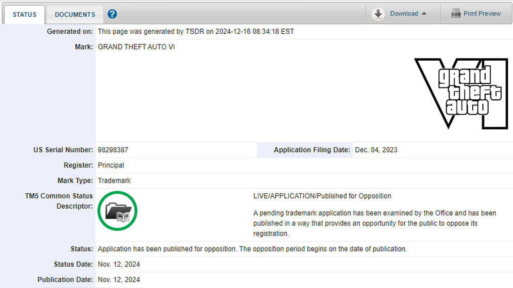This screenshot has height=288, width=513.
Task: Expand the Download dropdown caret
Action: click(424, 14)
